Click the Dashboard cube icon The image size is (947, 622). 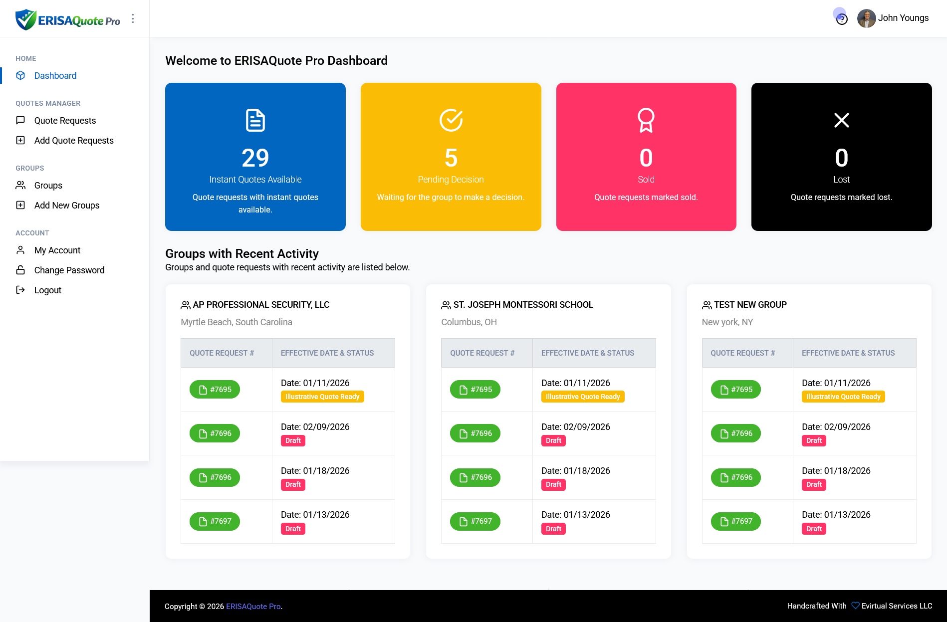click(20, 75)
